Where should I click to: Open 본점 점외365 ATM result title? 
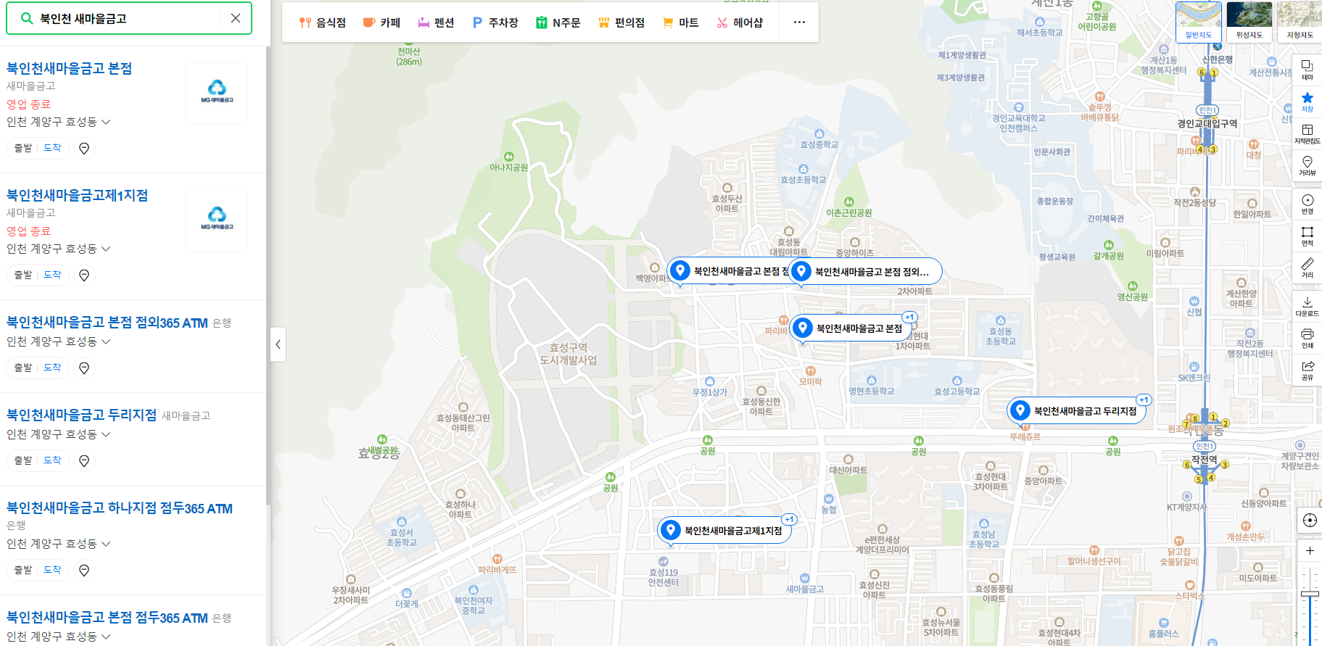107,323
